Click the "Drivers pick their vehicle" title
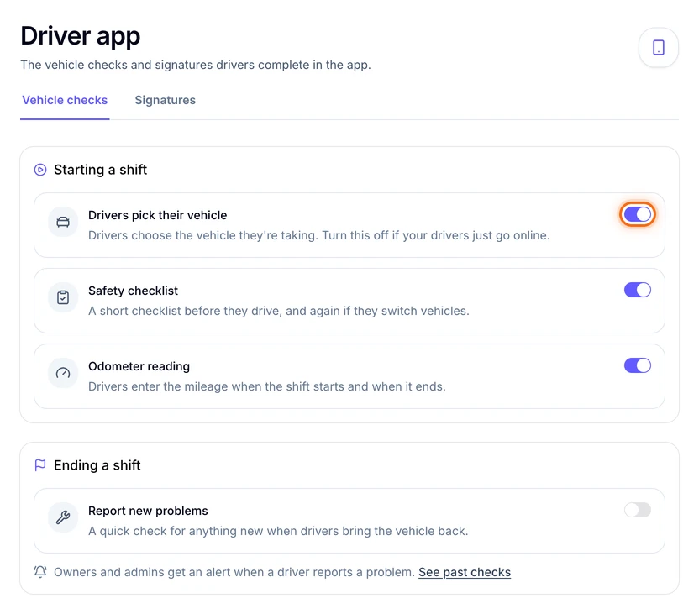Viewport: 699px width, 614px height. click(x=157, y=215)
